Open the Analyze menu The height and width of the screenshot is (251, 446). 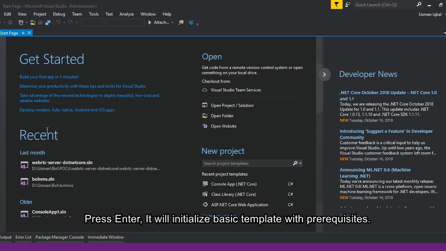click(126, 14)
